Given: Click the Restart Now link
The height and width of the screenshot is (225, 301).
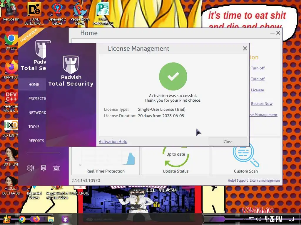Looking at the screenshot, I should tap(262, 103).
